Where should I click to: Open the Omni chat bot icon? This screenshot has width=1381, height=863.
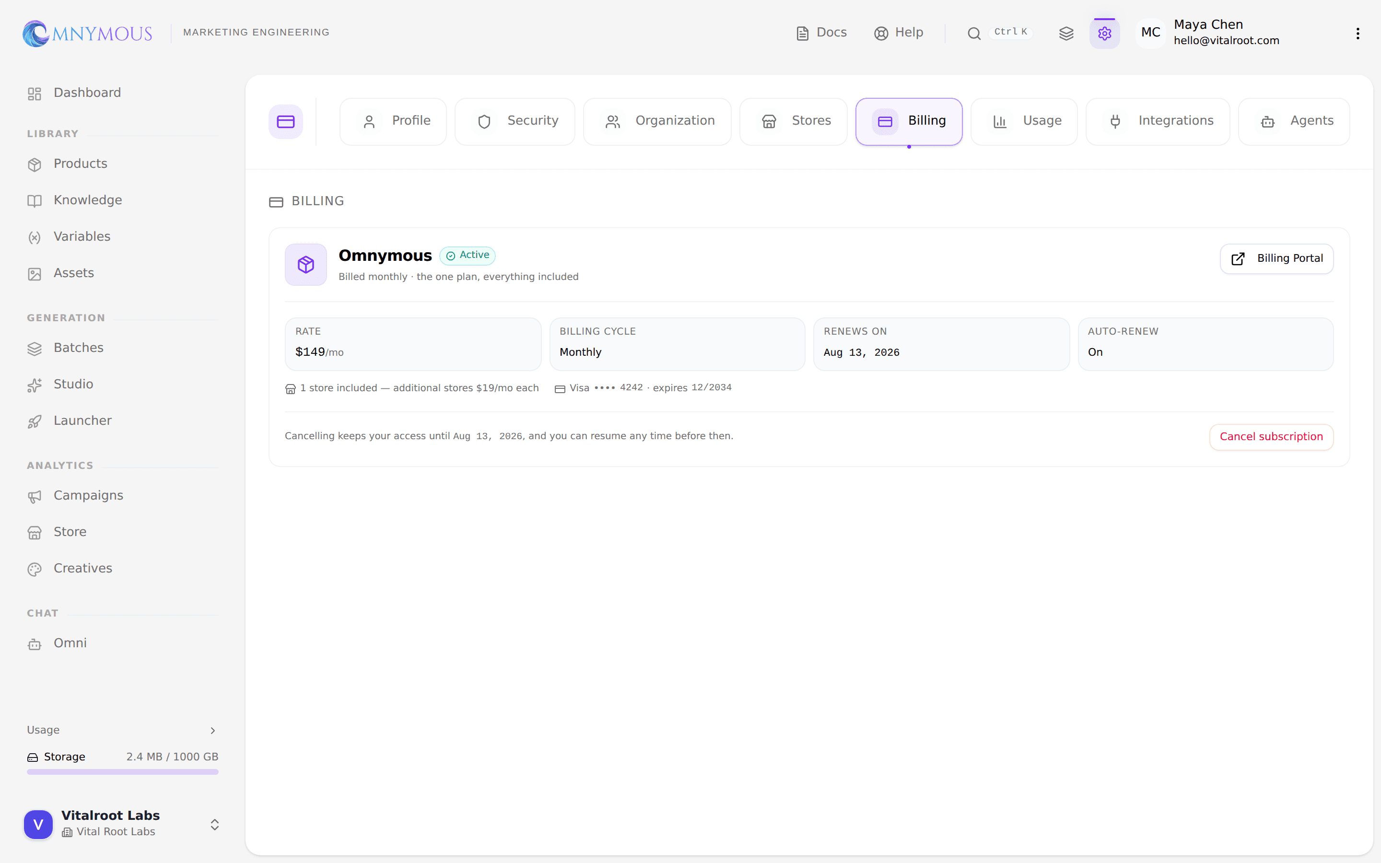click(34, 644)
